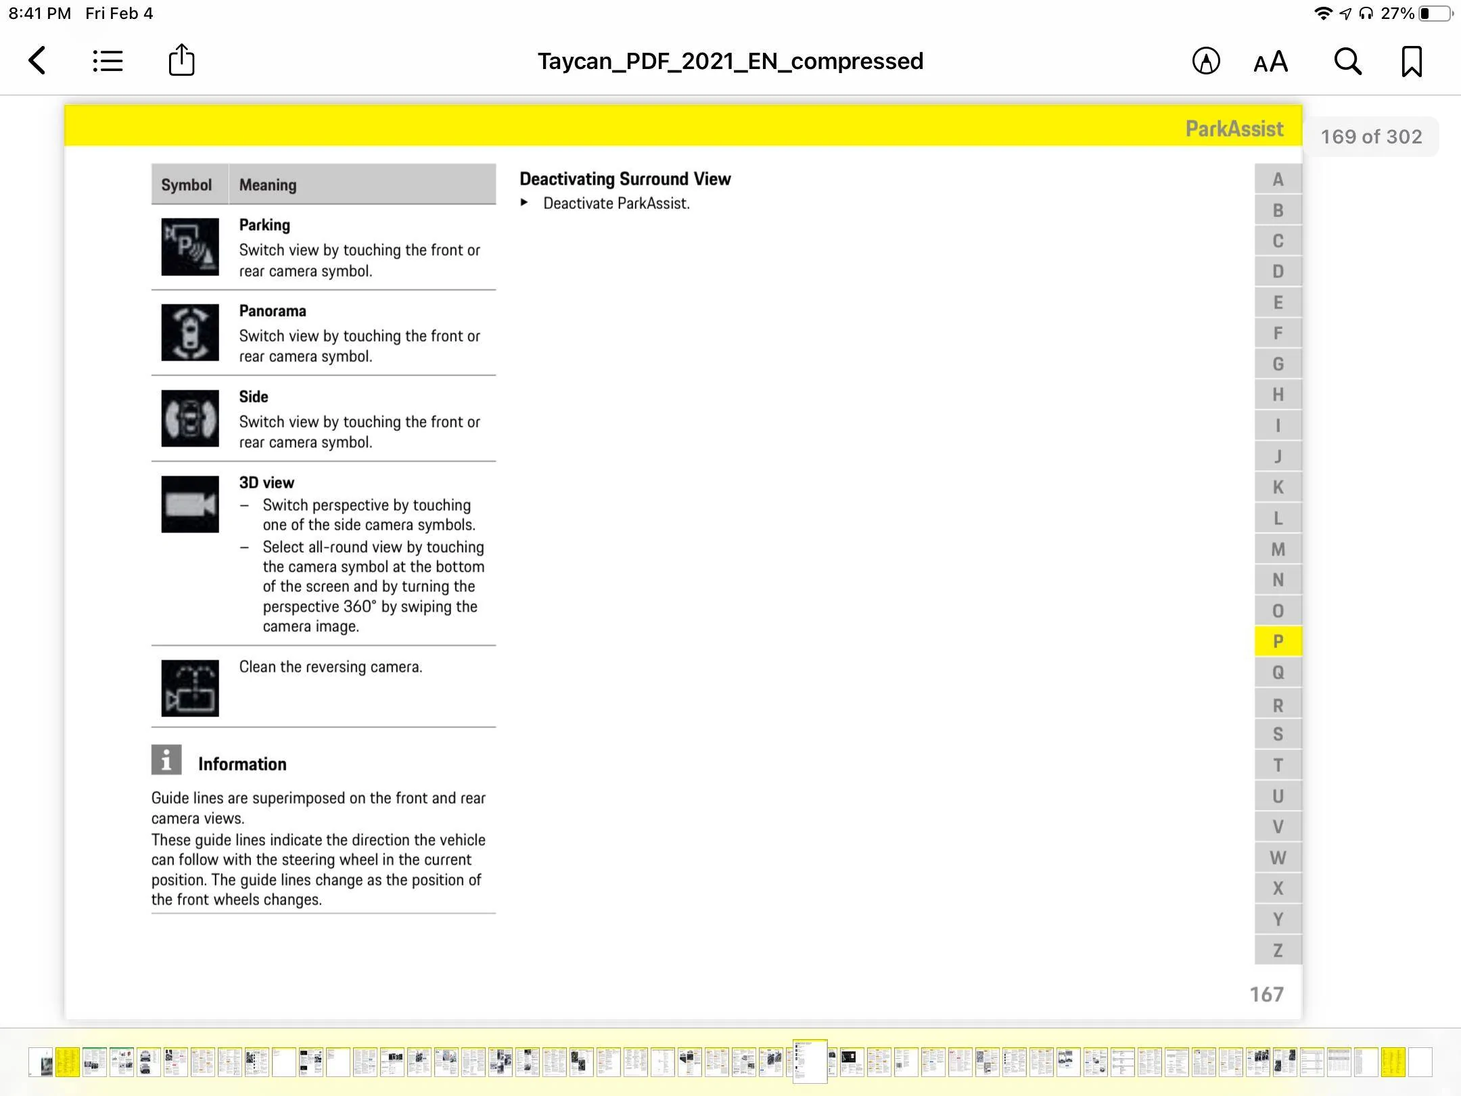Tap the Panorama view symbol
The width and height of the screenshot is (1461, 1096).
190,332
